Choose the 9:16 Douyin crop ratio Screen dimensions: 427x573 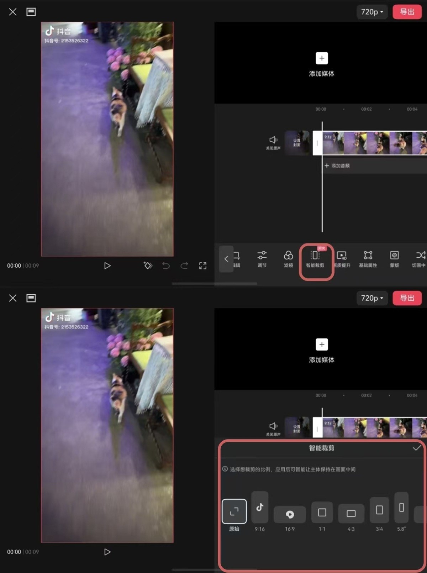(x=260, y=511)
